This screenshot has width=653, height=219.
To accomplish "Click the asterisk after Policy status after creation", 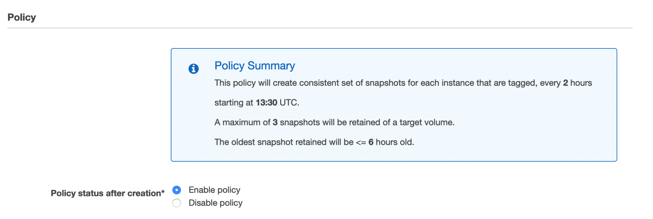I will [163, 192].
